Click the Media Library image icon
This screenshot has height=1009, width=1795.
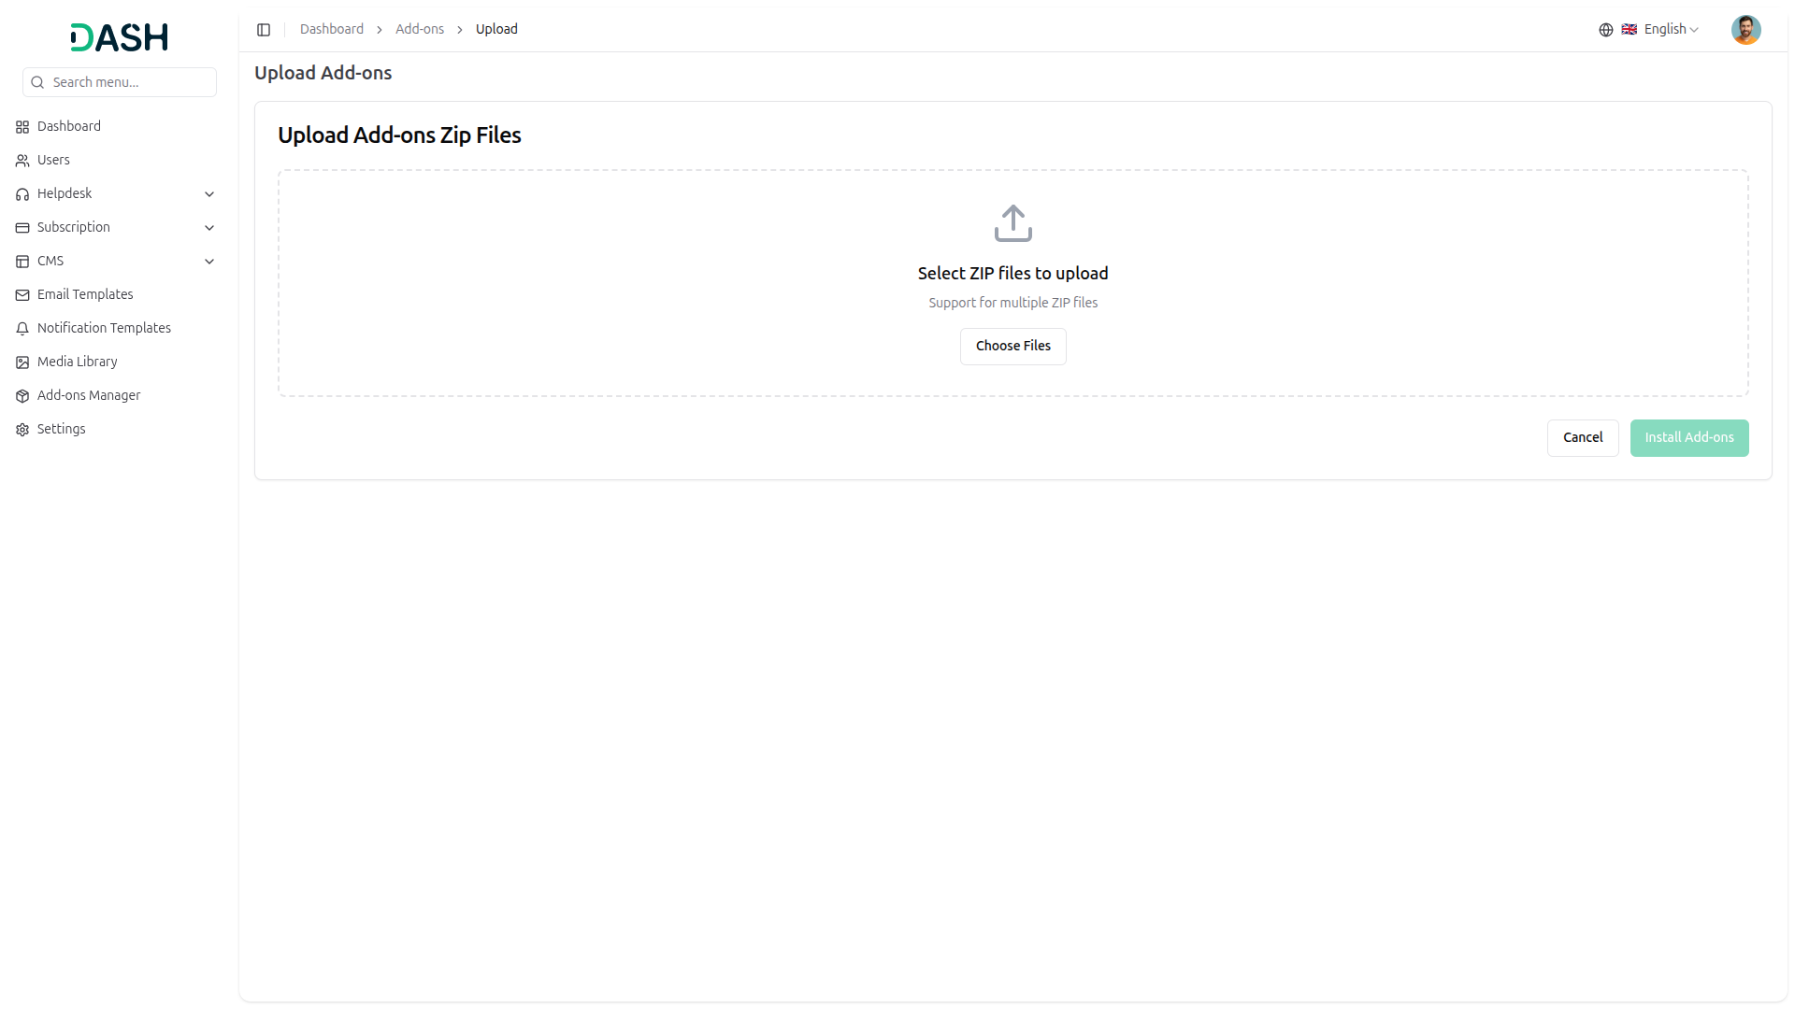[22, 362]
